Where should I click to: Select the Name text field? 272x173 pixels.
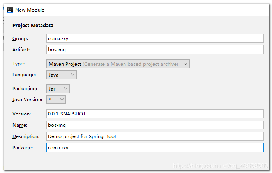tap(155, 125)
